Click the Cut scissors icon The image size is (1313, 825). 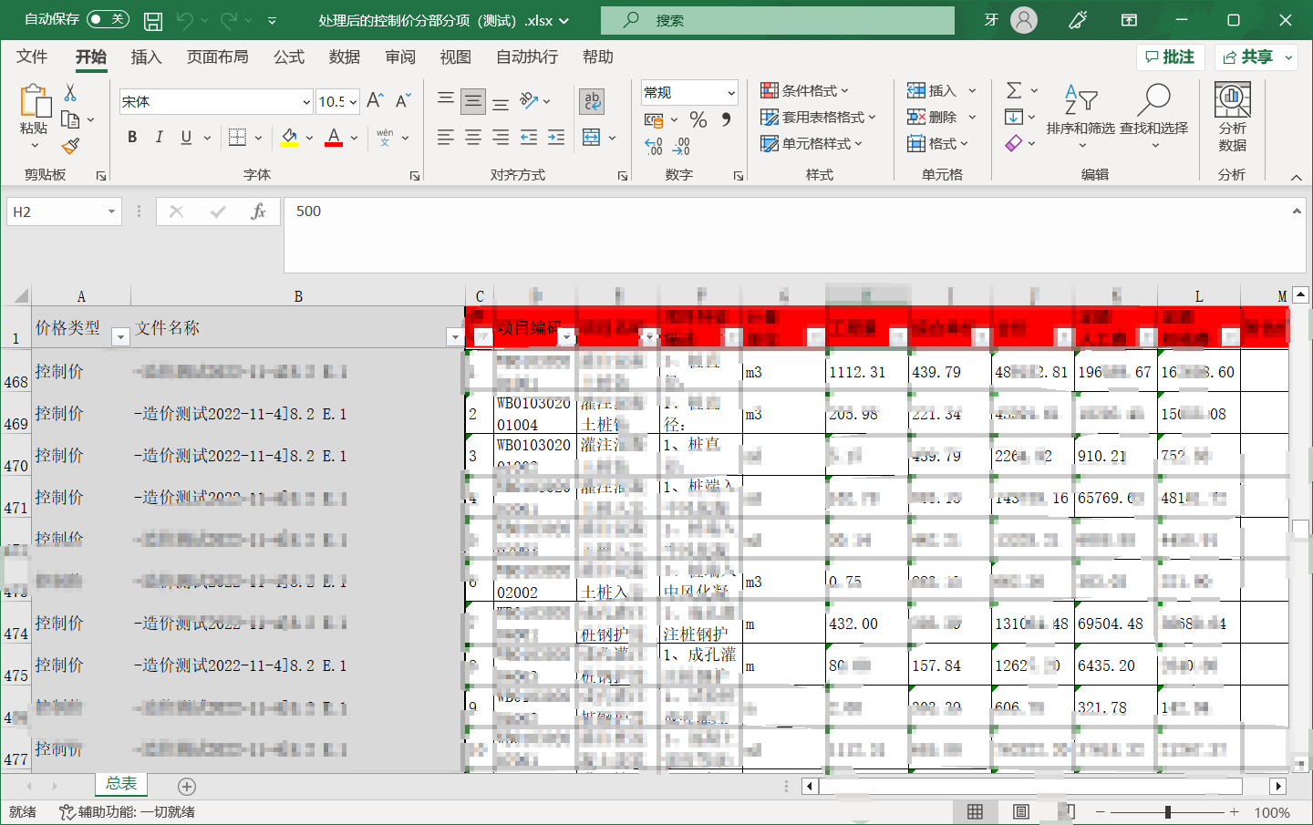coord(70,93)
